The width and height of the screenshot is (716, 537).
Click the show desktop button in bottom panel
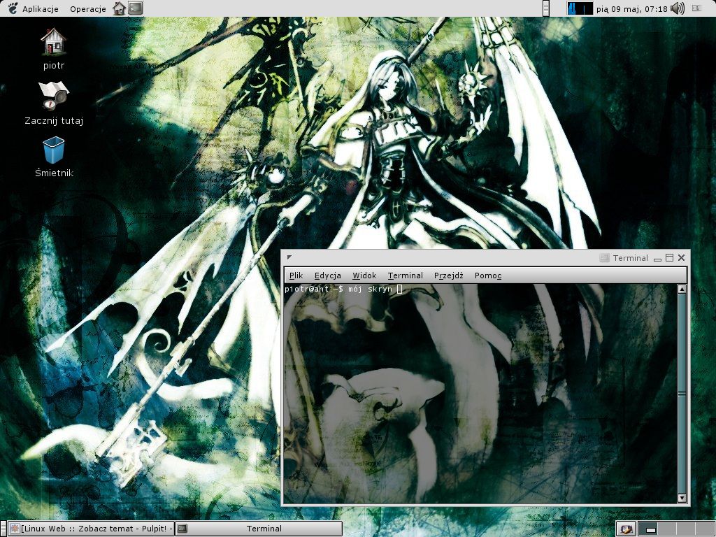tap(626, 529)
